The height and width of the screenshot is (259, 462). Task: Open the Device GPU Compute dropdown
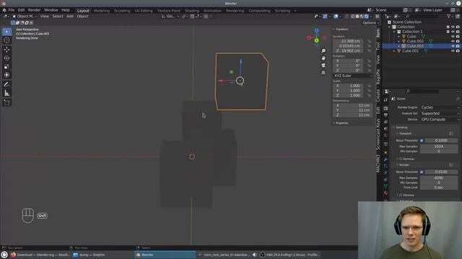point(440,119)
